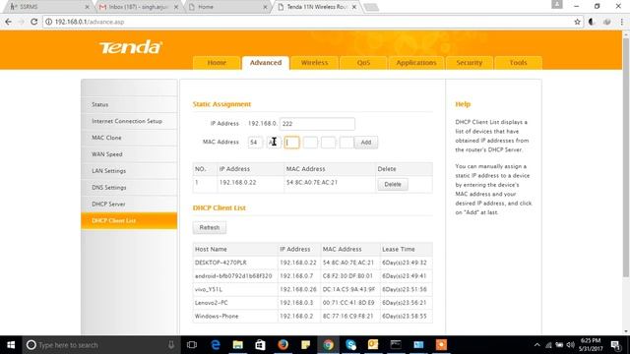This screenshot has width=630, height=354.
Task: Open Outlook from the taskbar
Action: 373,345
